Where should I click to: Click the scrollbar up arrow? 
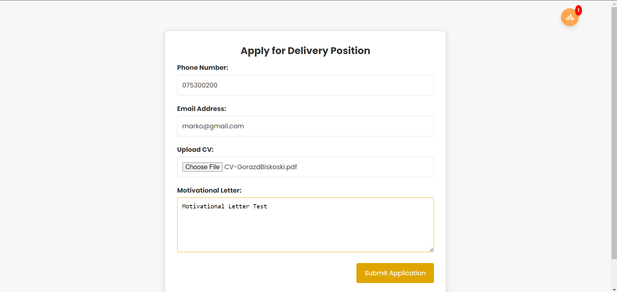(614, 3)
